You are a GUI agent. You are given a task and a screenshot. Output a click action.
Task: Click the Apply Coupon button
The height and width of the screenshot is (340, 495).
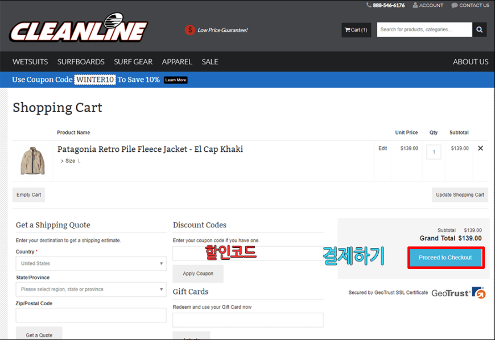198,274
